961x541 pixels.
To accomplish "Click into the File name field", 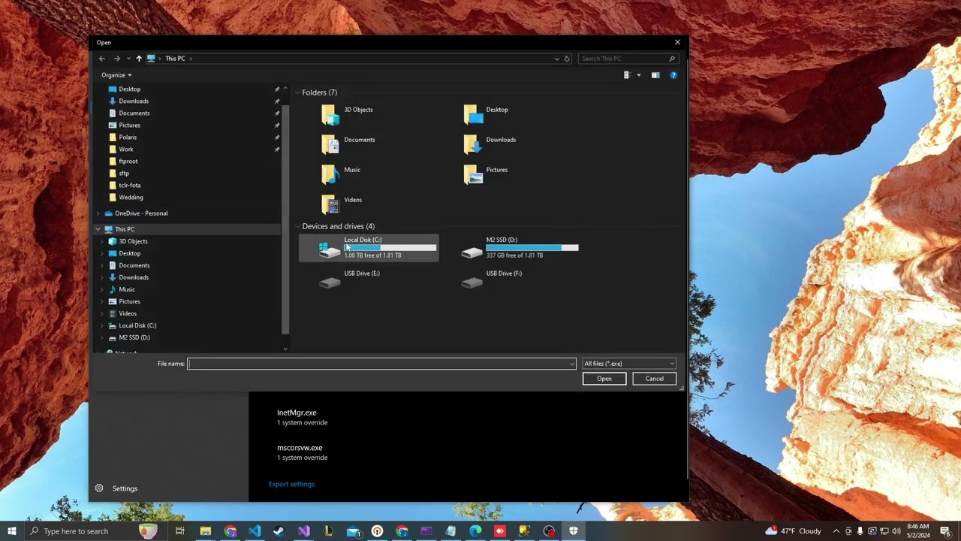I will [381, 364].
